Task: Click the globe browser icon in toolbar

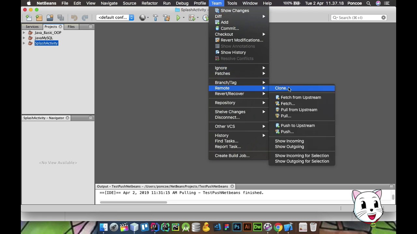Action: click(x=142, y=18)
